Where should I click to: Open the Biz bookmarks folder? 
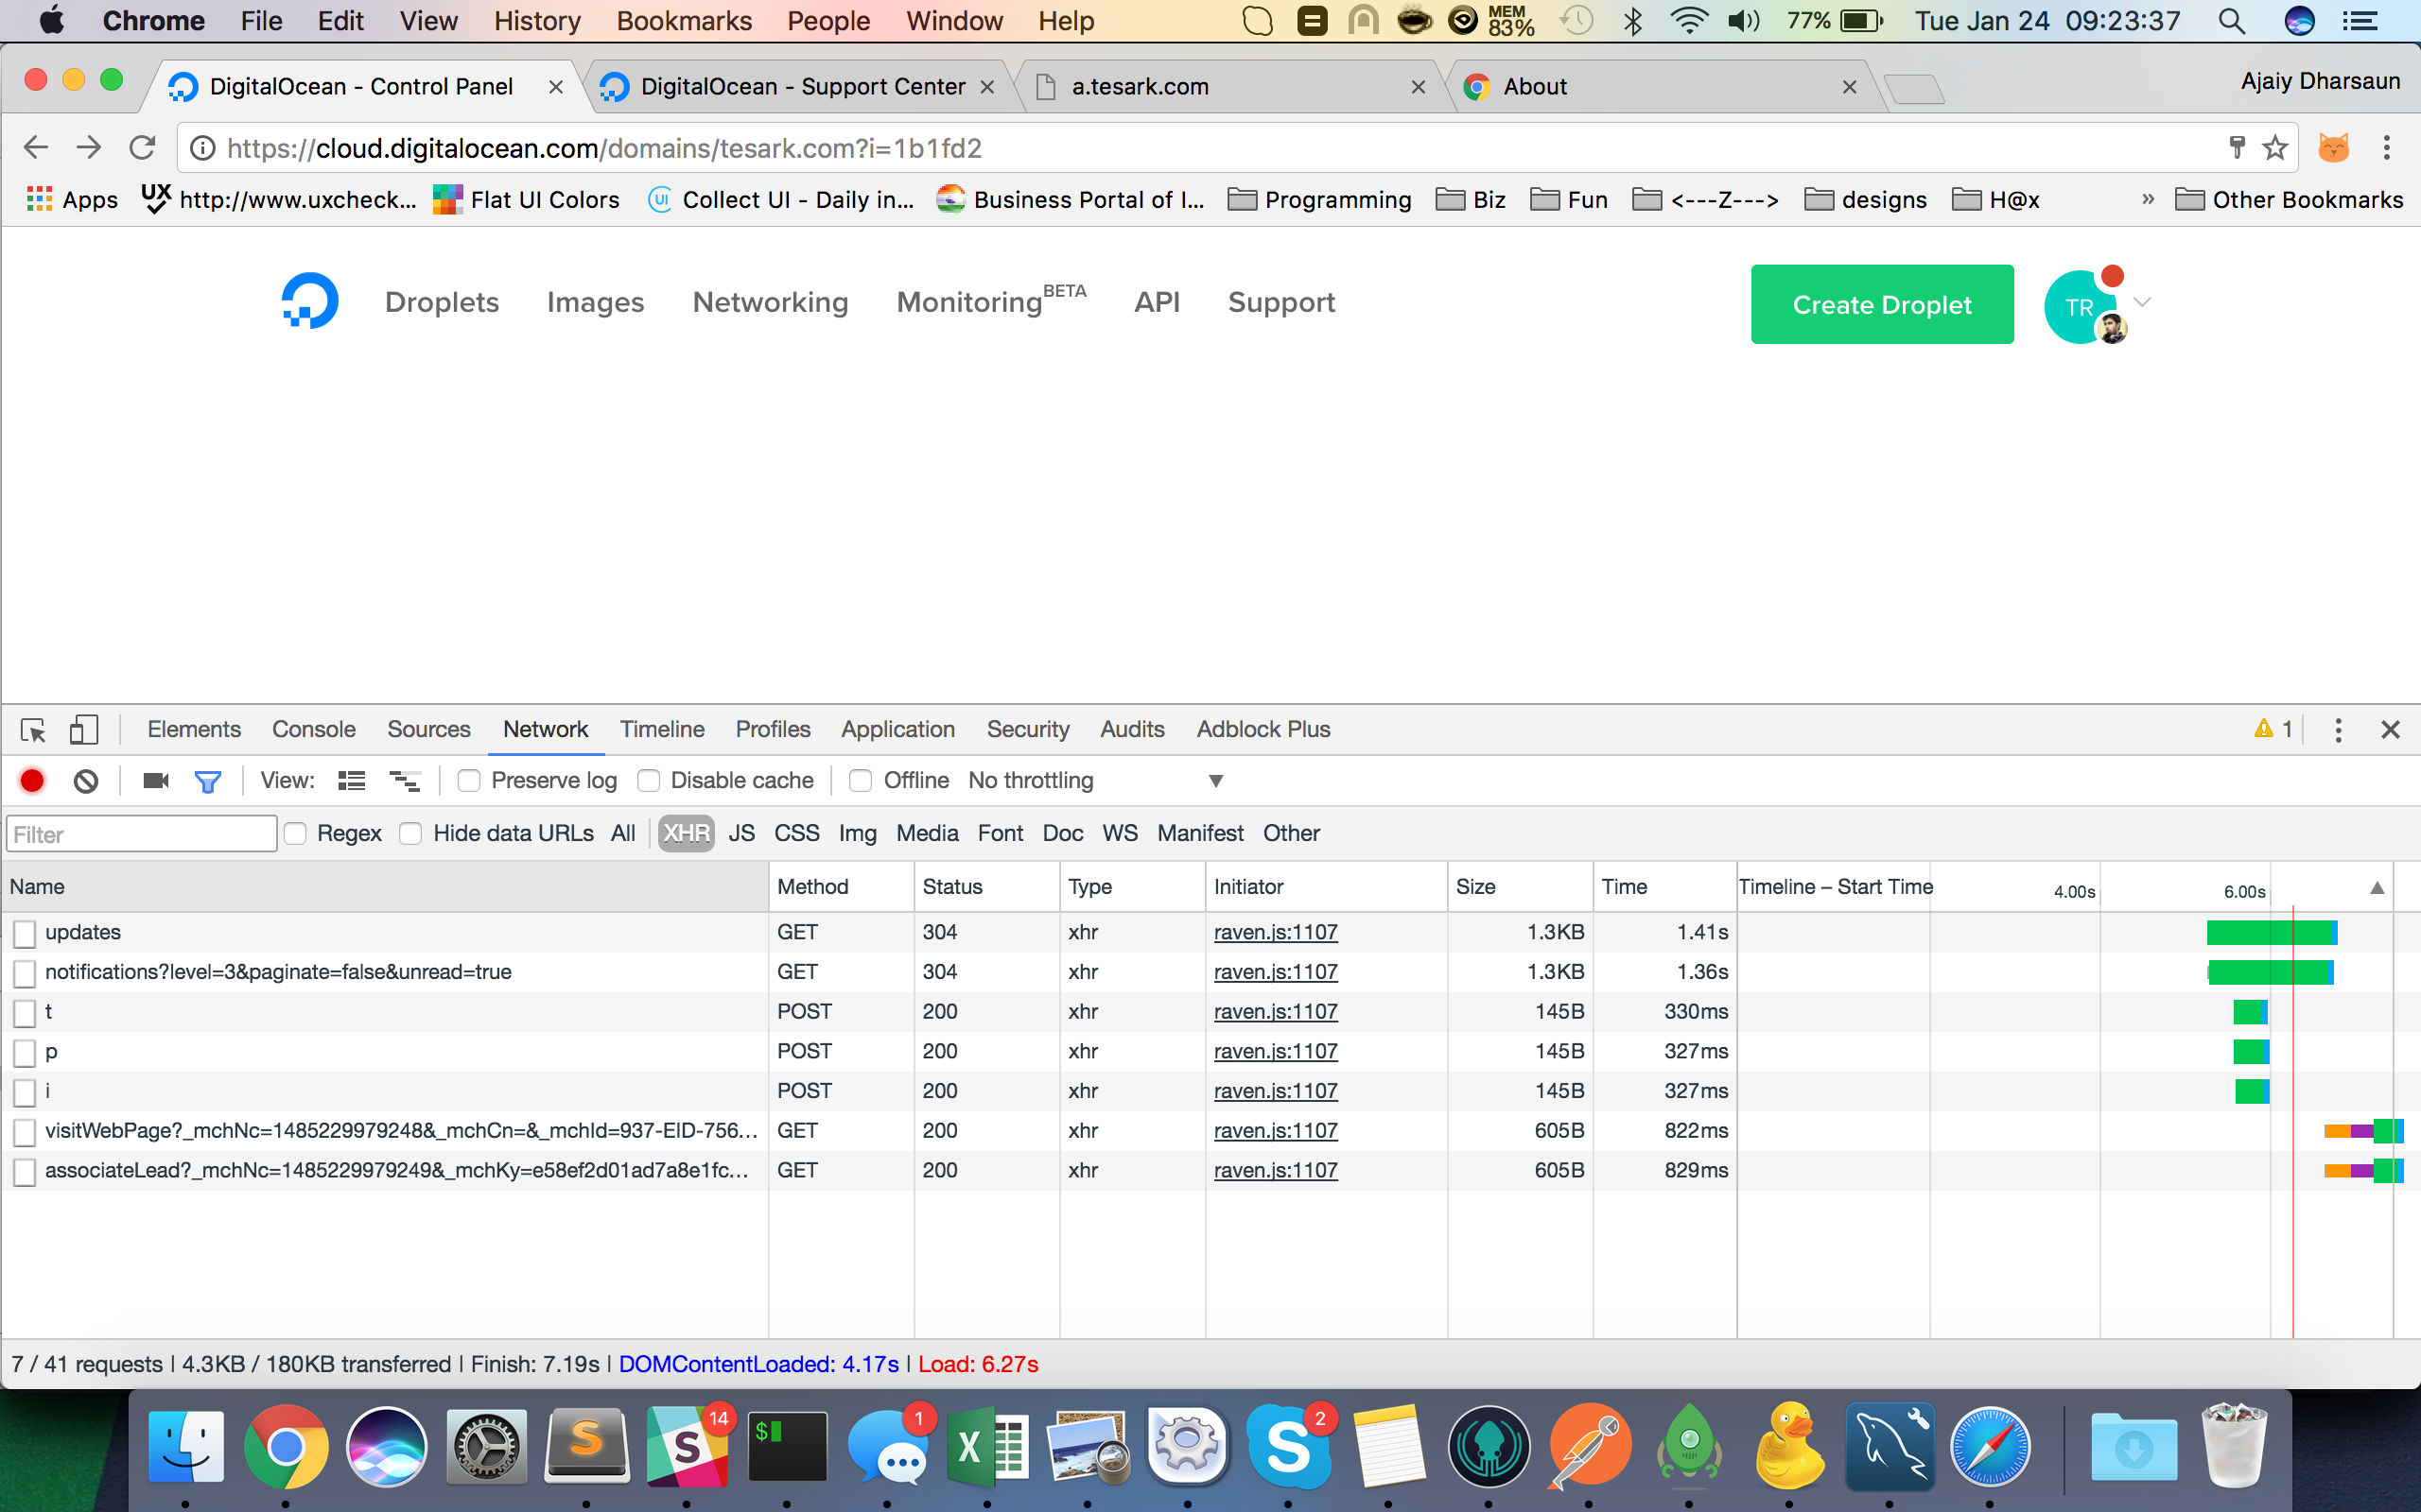tap(1471, 200)
